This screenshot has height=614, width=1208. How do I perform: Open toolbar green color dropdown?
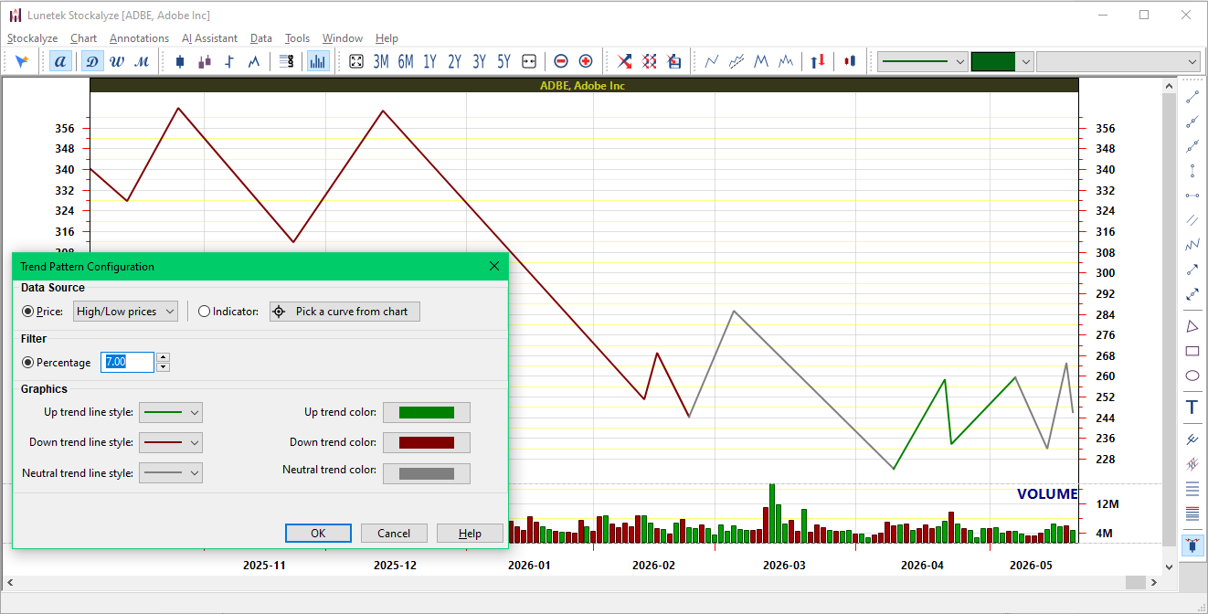tap(1002, 61)
